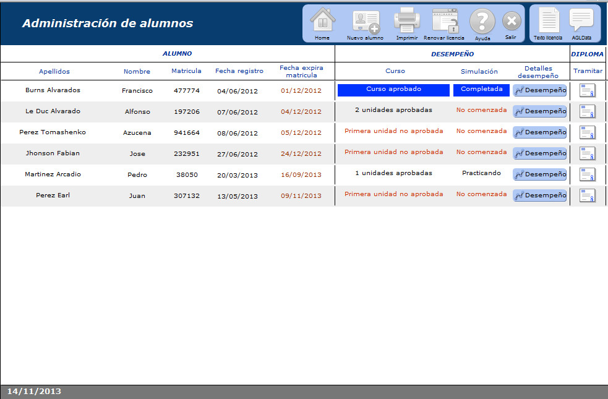
Task: Click the Completada simulation status
Action: point(482,90)
